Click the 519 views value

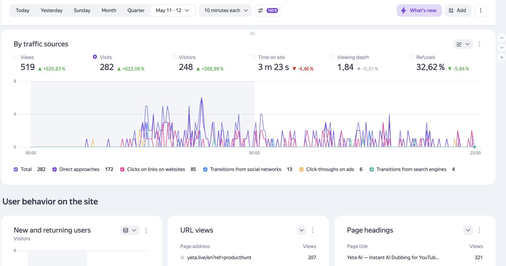pyautogui.click(x=27, y=67)
